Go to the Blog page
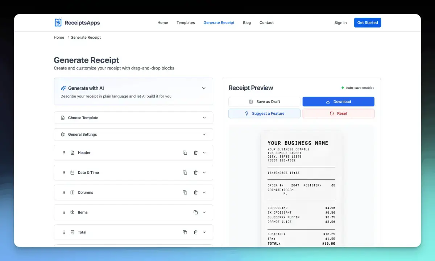Image resolution: width=435 pixels, height=261 pixels. pyautogui.click(x=247, y=22)
